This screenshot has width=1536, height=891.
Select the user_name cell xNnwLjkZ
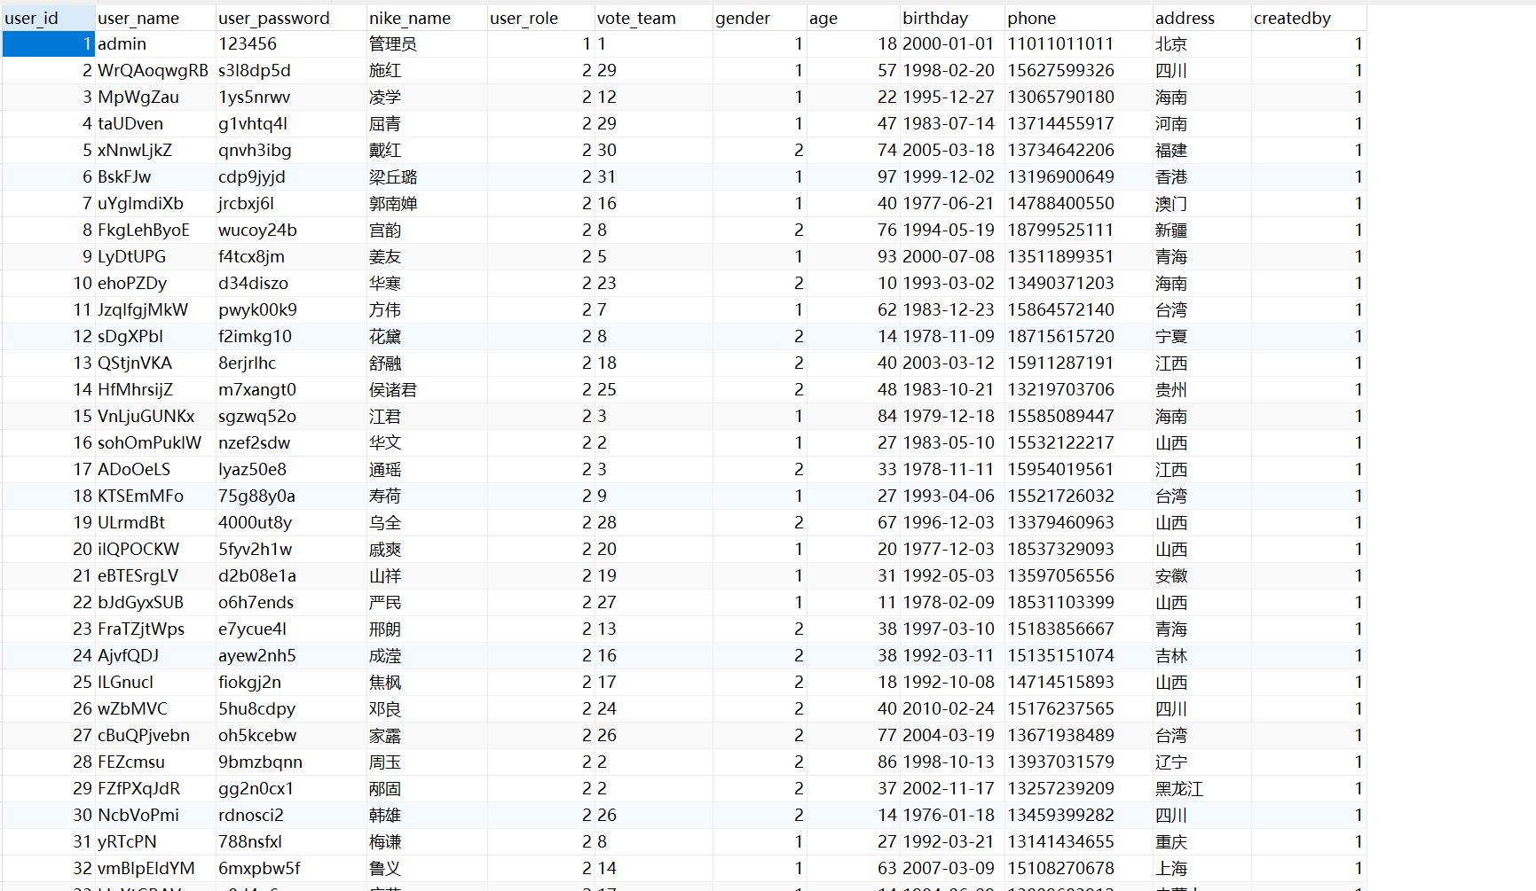point(154,150)
